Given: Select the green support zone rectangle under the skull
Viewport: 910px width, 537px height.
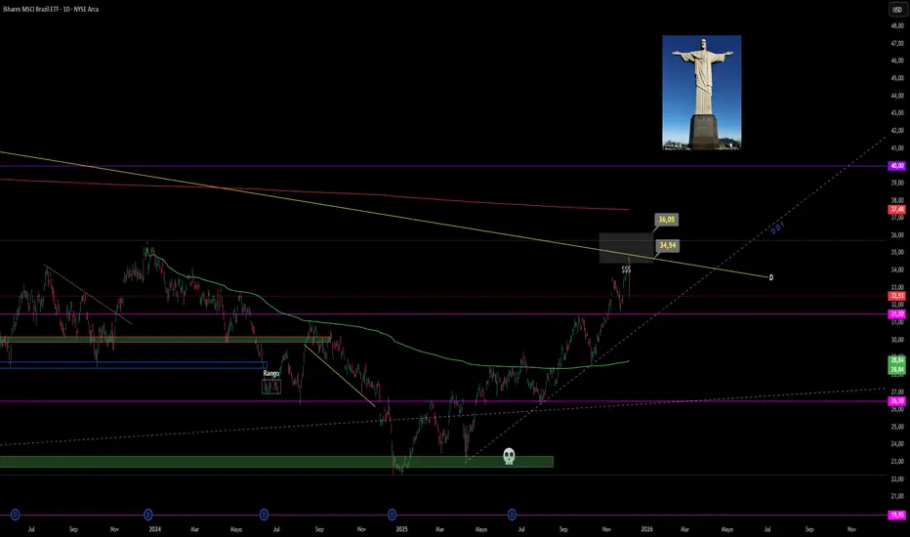Looking at the screenshot, I should point(276,462).
